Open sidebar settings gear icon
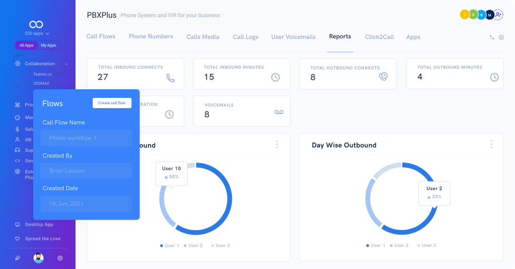Screen dimensions: 515x269 coord(60,258)
